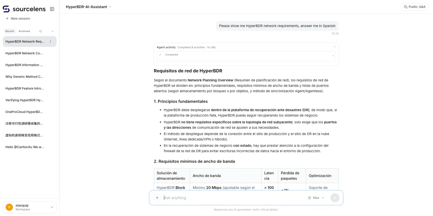Open the HyperBDR Feature Intro... session

pyautogui.click(x=29, y=88)
